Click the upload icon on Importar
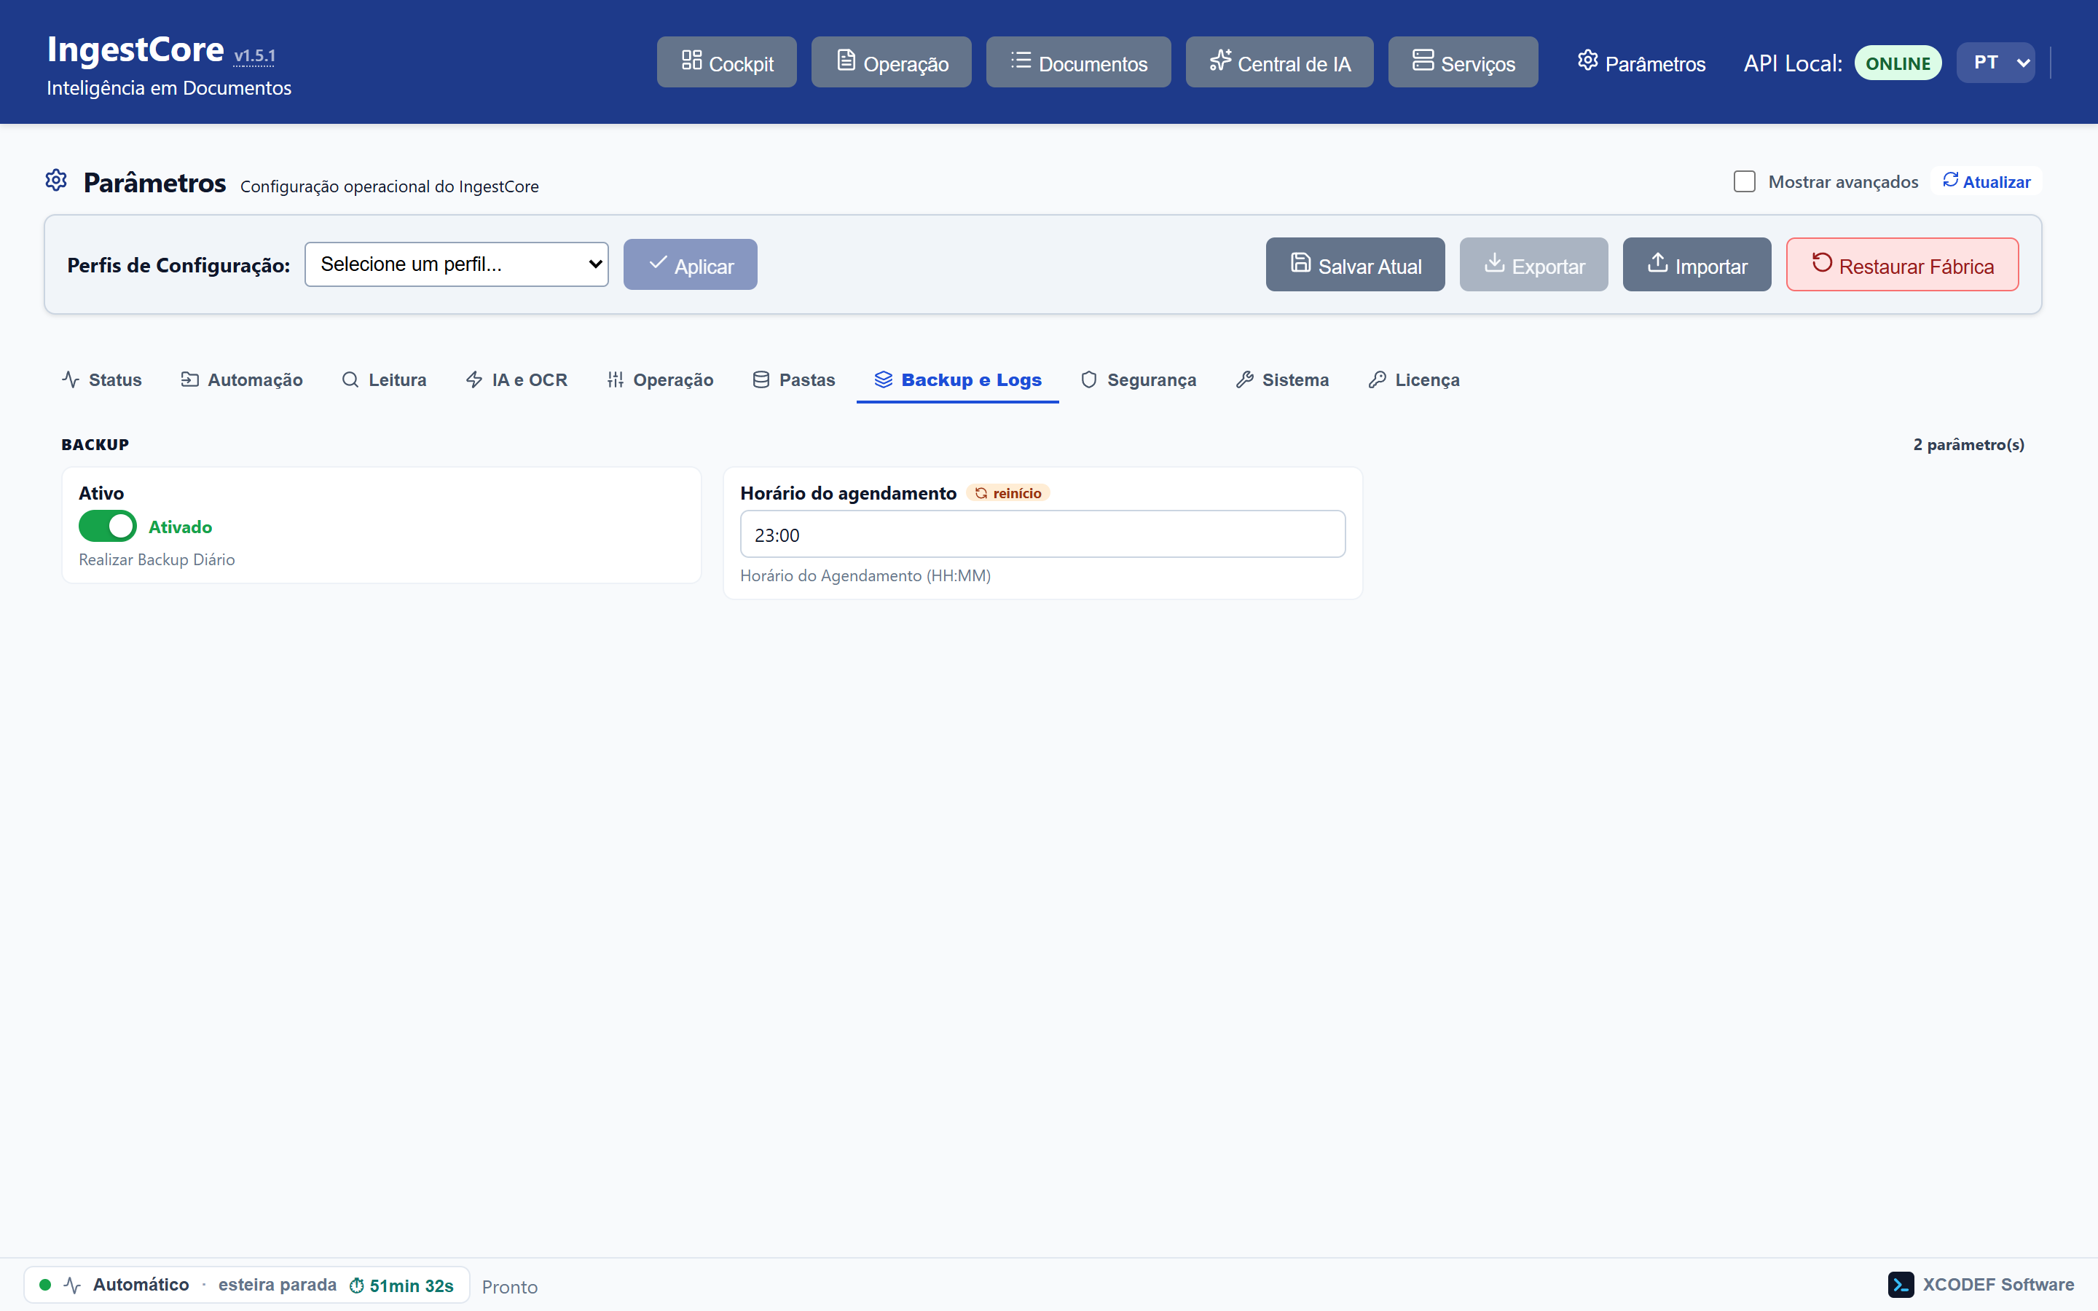This screenshot has width=2098, height=1311. [1657, 262]
